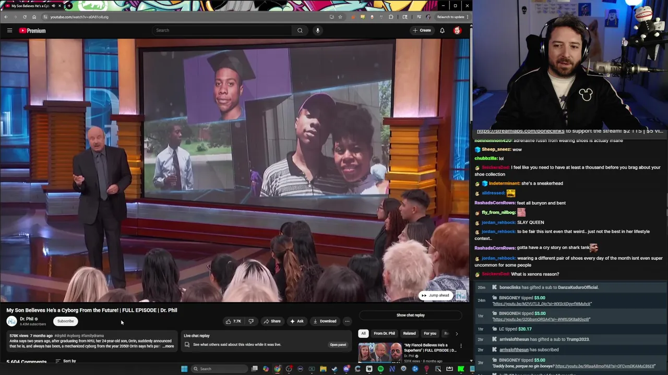Click Open panel for live chat replay

(x=338, y=345)
